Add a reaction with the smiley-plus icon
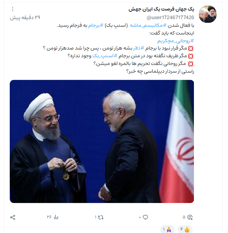This screenshot has width=228, height=233. pos(190,217)
